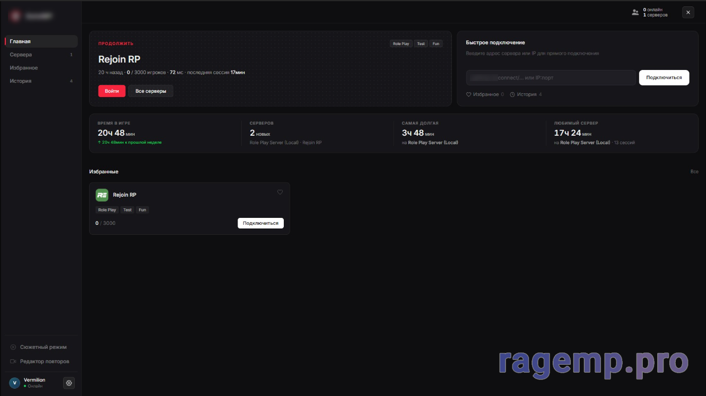The width and height of the screenshot is (706, 396).
Task: Focus the server address input field
Action: click(551, 78)
